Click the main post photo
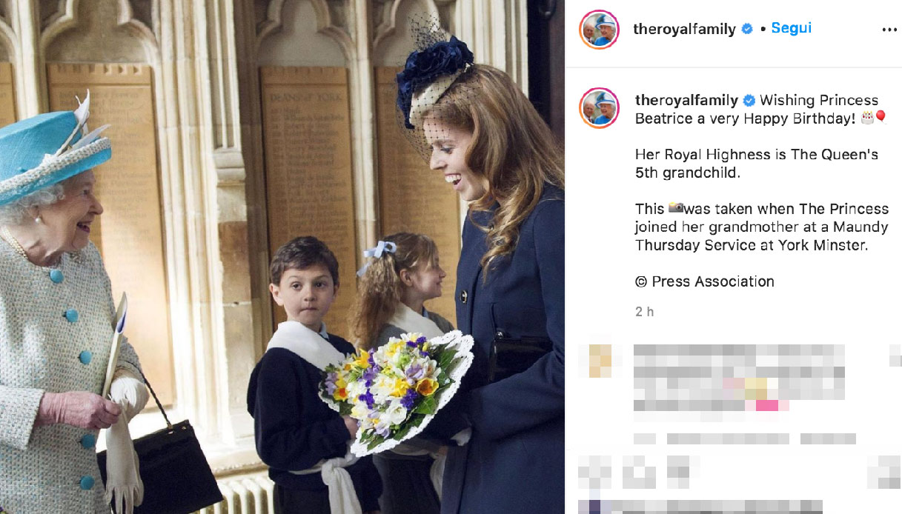 pyautogui.click(x=282, y=257)
